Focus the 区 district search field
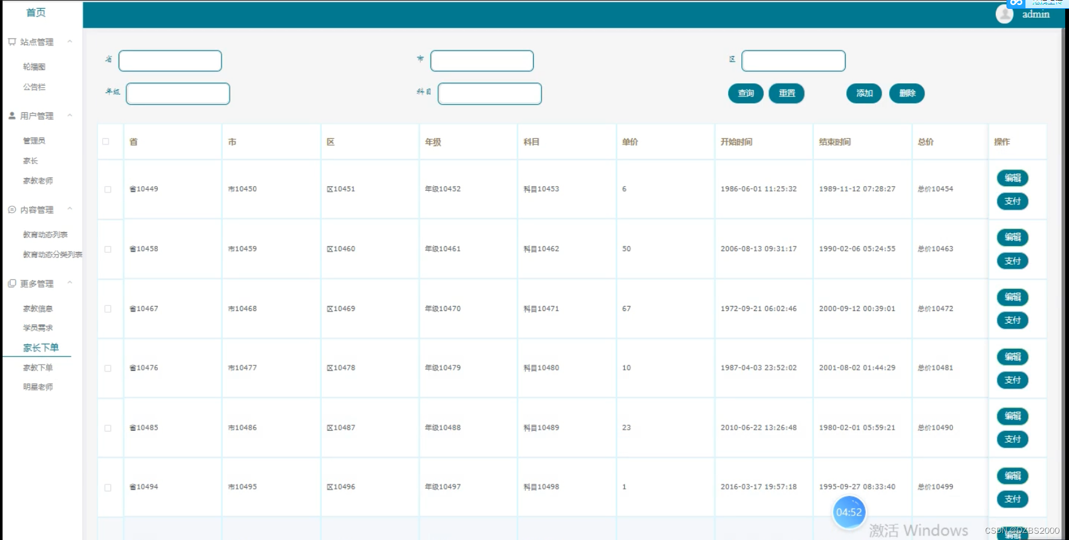This screenshot has height=540, width=1069. (x=793, y=61)
